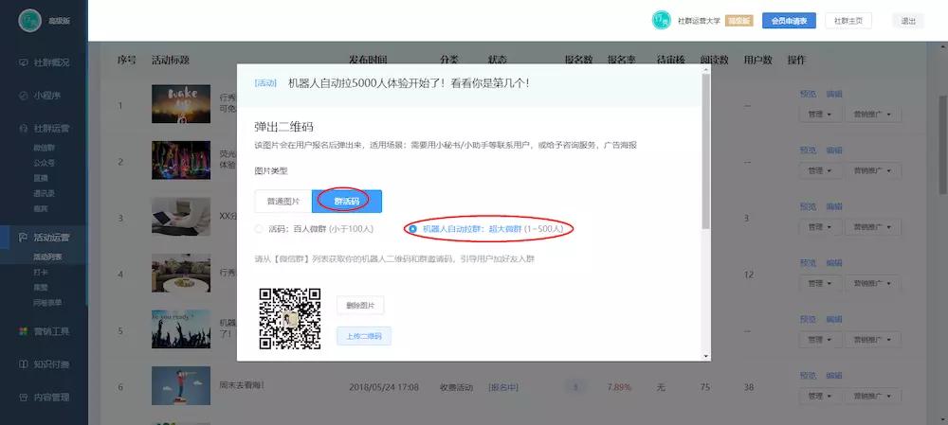Select 机器人自动拉群：超大微群 radio option

[x=413, y=229]
